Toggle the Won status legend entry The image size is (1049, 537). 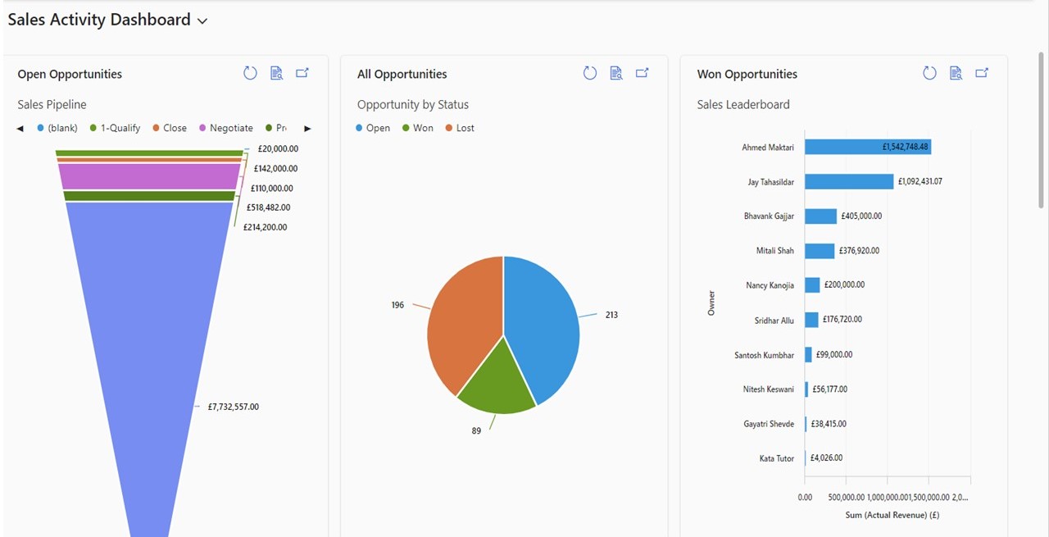click(x=418, y=128)
